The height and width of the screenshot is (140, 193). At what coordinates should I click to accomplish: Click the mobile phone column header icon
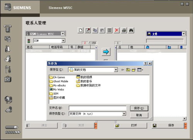click(x=181, y=47)
